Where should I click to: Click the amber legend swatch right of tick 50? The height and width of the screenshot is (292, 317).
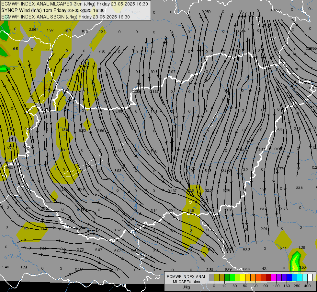[x=248, y=277]
